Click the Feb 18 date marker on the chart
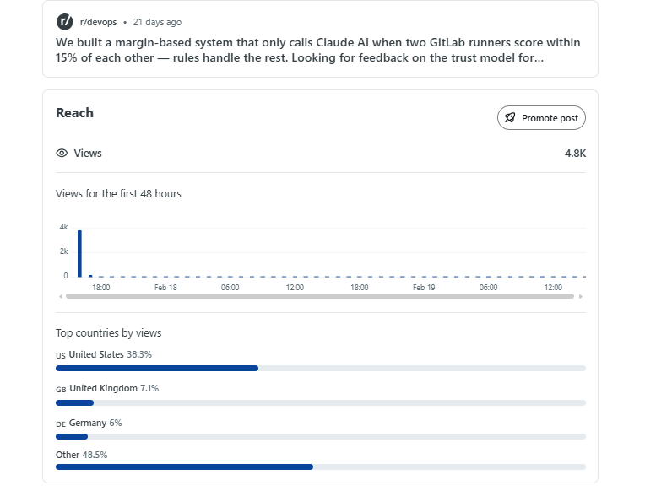The width and height of the screenshot is (645, 491). click(x=165, y=287)
